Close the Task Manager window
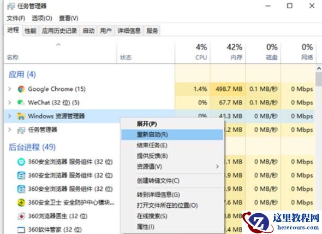Screen dimensions: 322x234 click(x=312, y=6)
